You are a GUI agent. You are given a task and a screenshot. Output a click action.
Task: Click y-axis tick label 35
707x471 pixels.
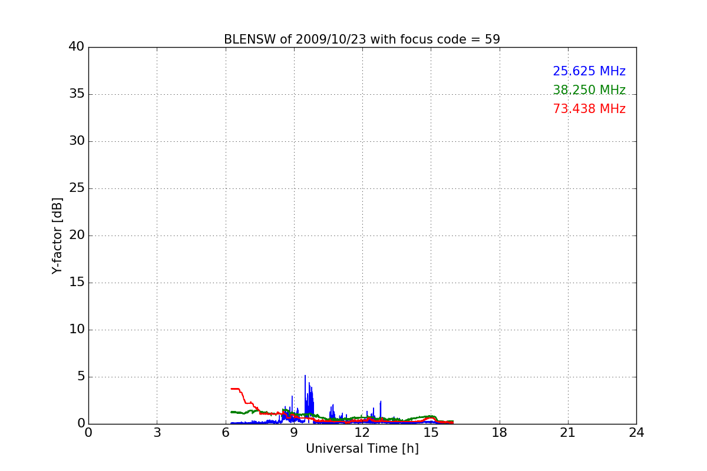(77, 94)
